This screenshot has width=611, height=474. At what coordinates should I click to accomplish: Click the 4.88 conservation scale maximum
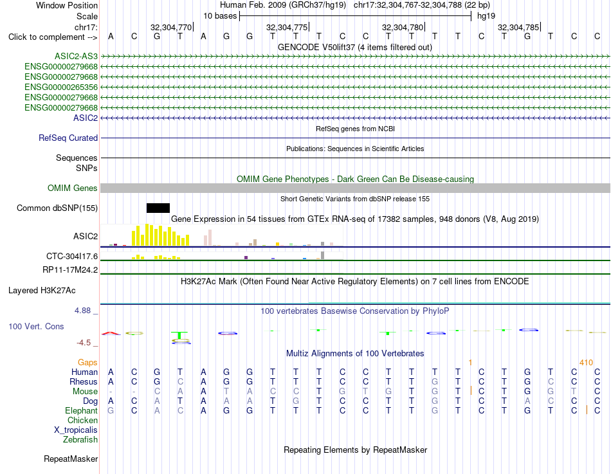pos(82,311)
